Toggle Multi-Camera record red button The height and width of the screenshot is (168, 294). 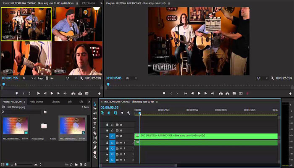(247, 93)
